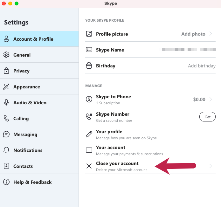
Task: Click 'Manage your payments & subscriptions' text
Action: pos(129,154)
